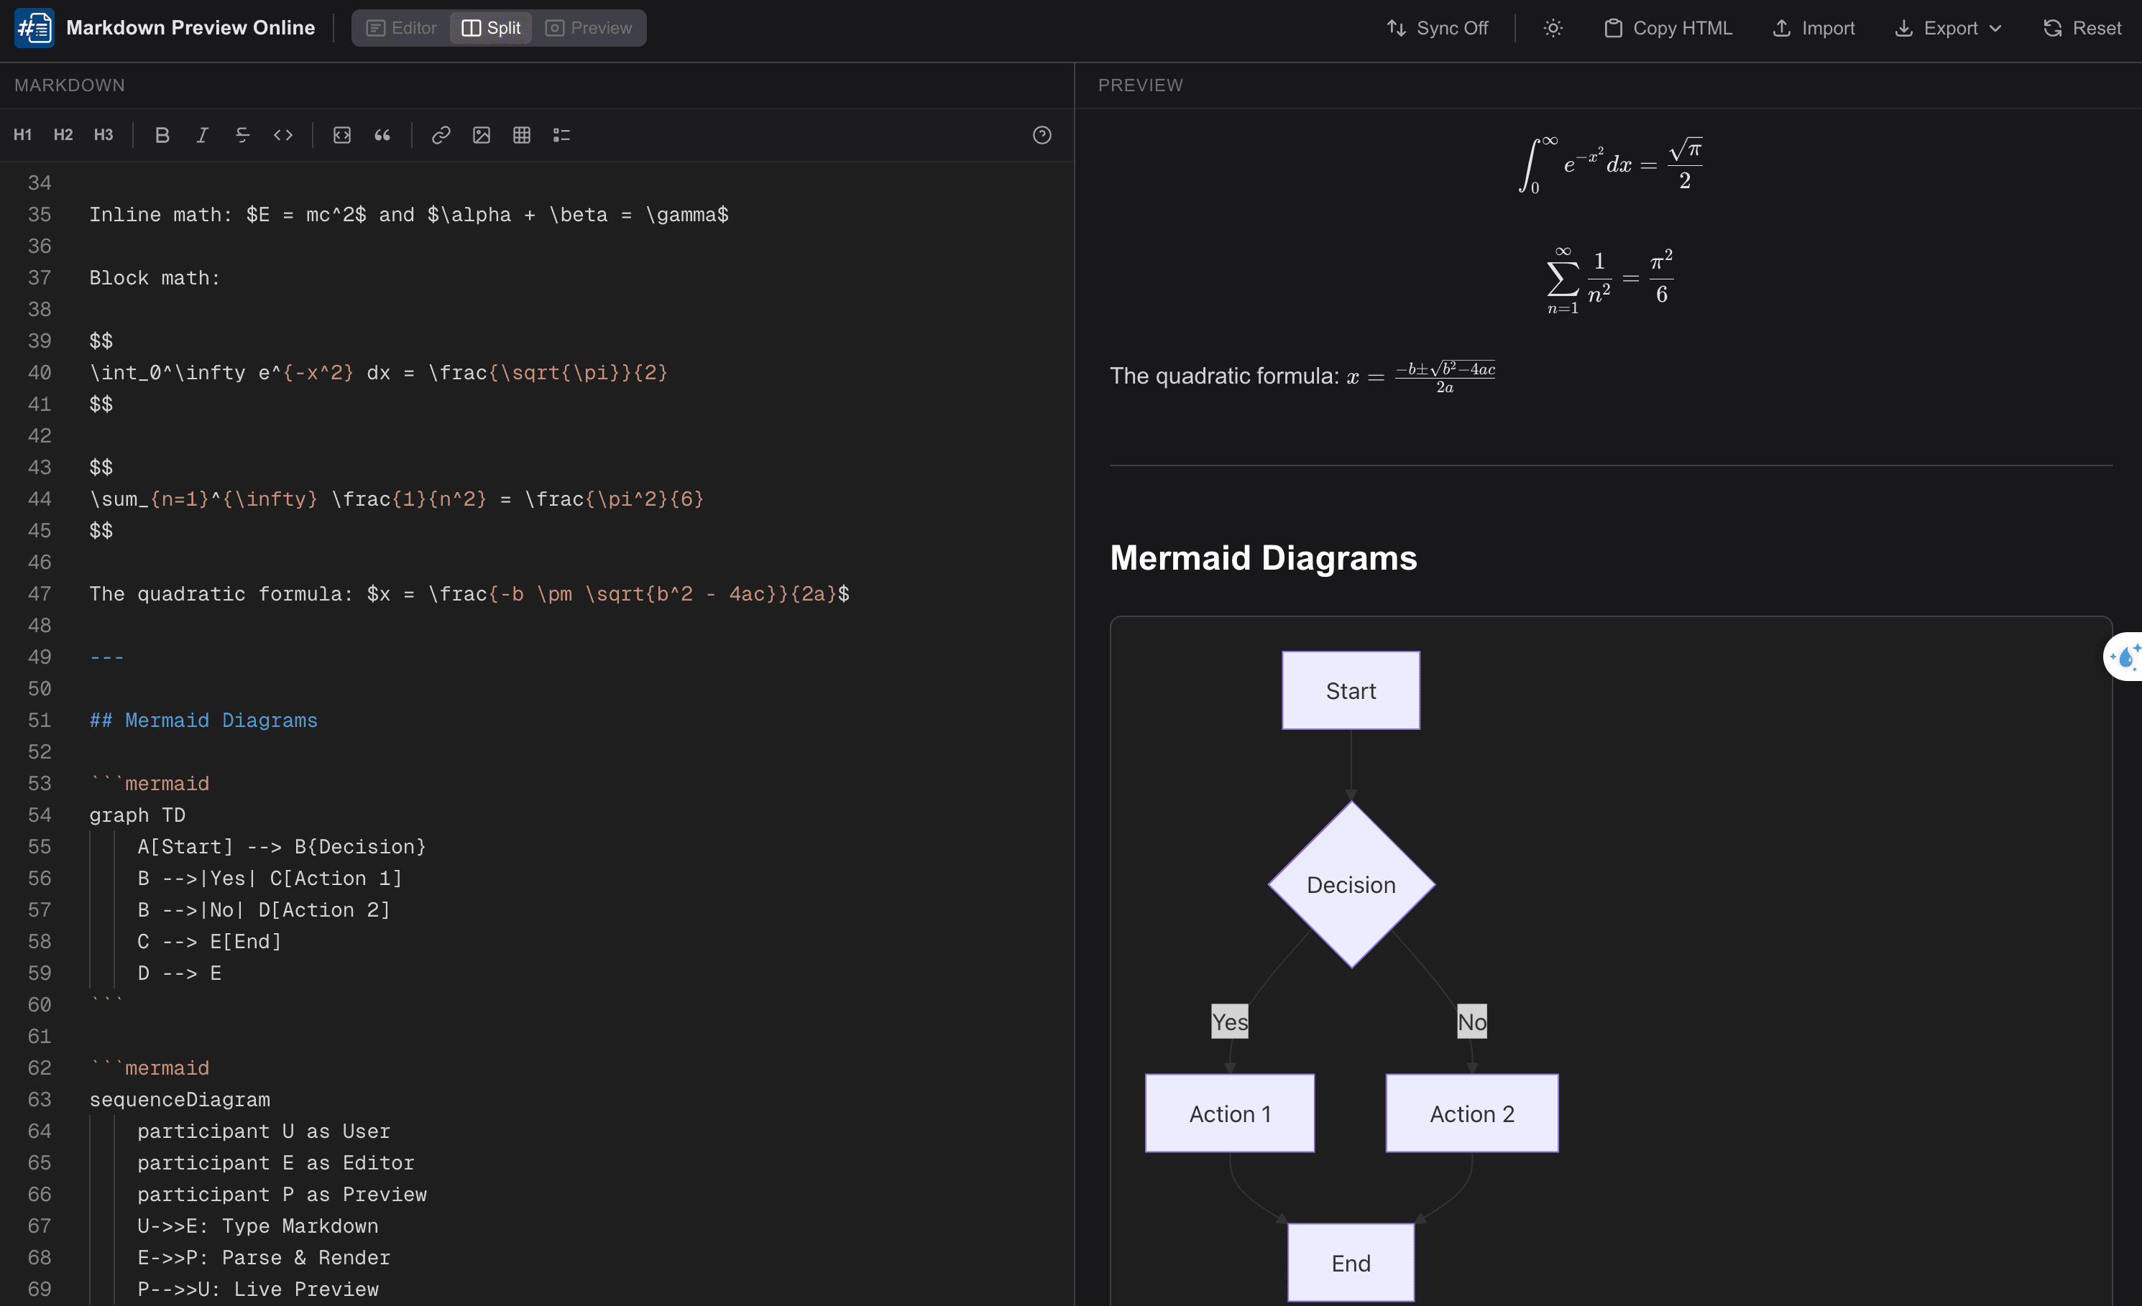
Task: Toggle strikethrough formatting
Action: point(242,136)
